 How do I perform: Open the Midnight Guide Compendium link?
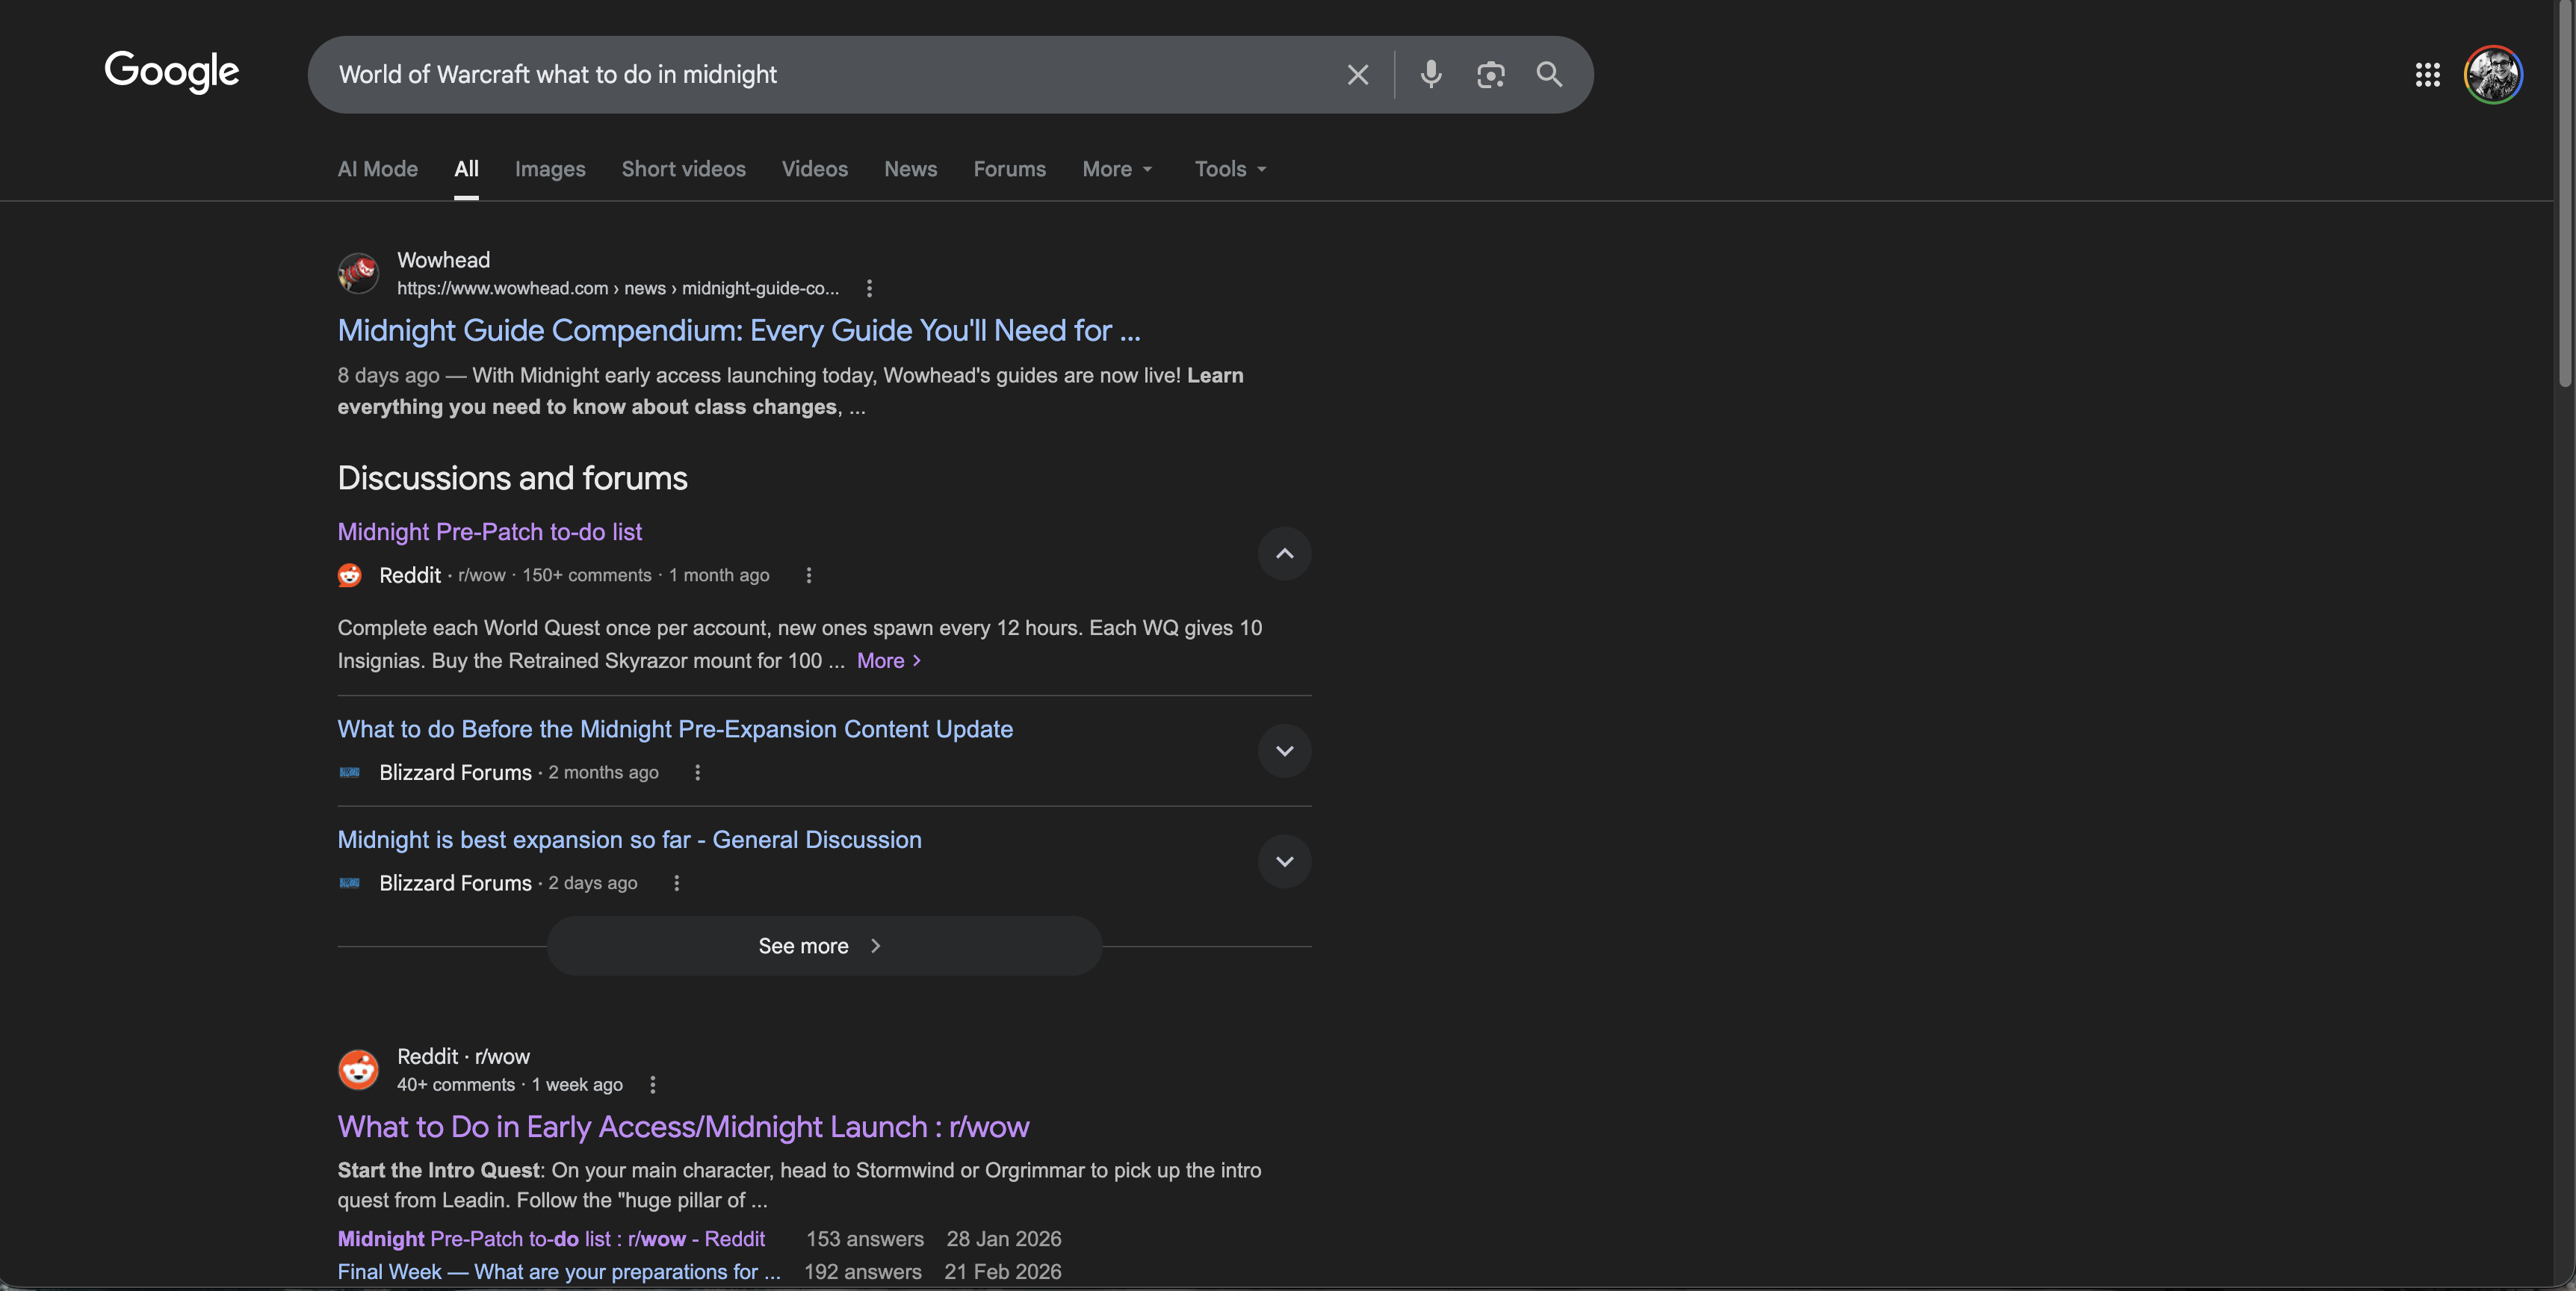tap(739, 330)
